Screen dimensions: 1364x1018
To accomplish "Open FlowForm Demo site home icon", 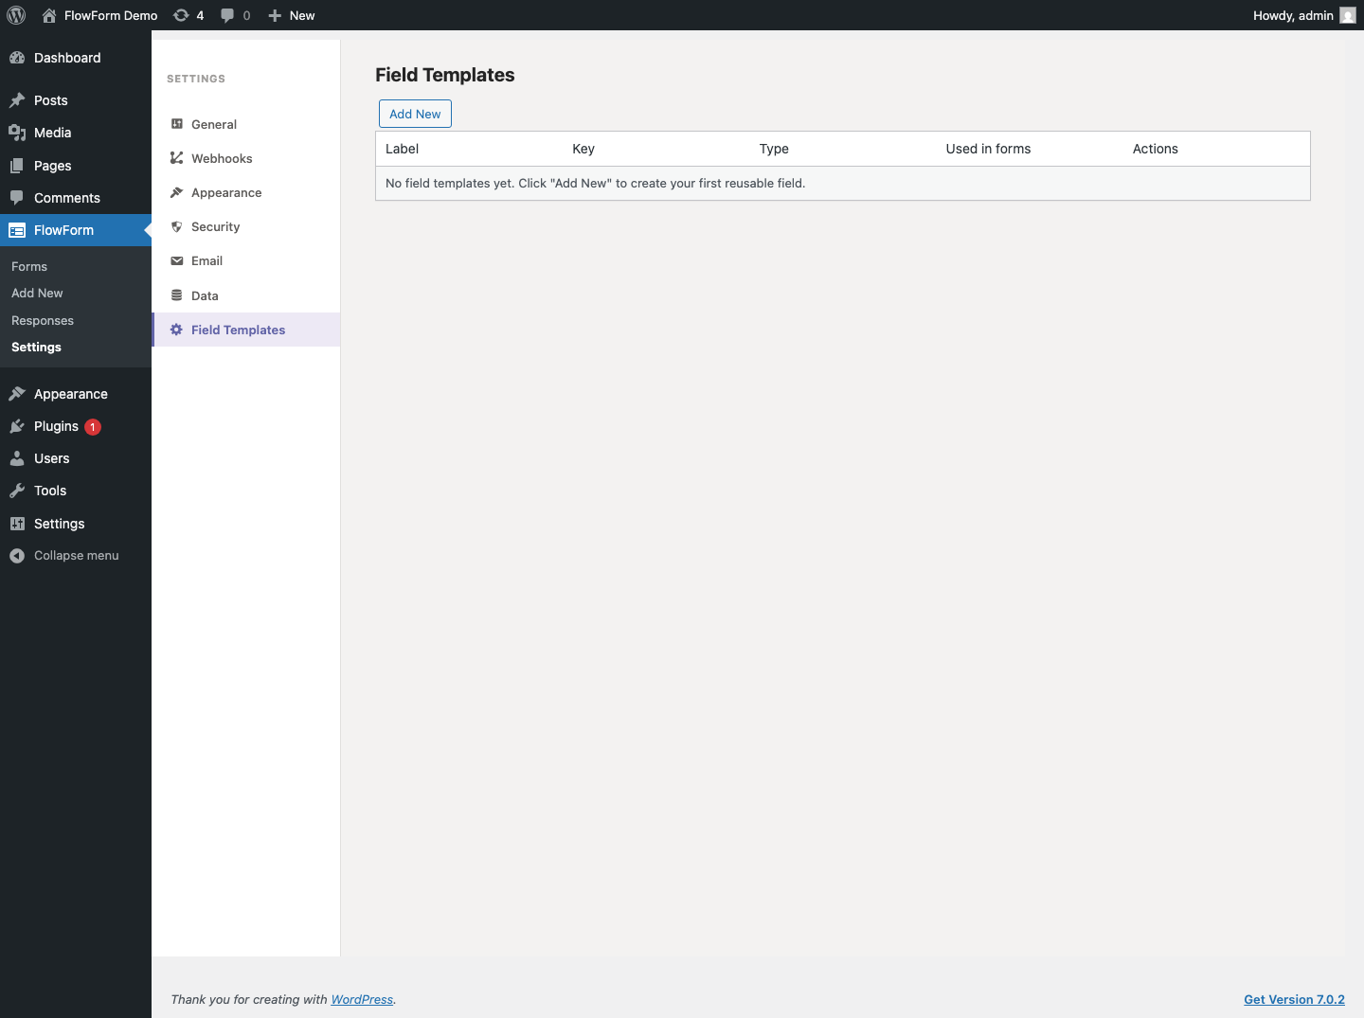I will tap(49, 15).
